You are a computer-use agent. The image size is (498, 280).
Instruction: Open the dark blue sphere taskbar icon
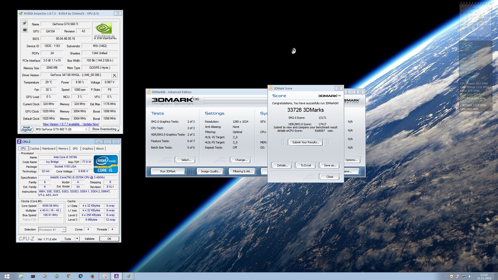click(81, 276)
